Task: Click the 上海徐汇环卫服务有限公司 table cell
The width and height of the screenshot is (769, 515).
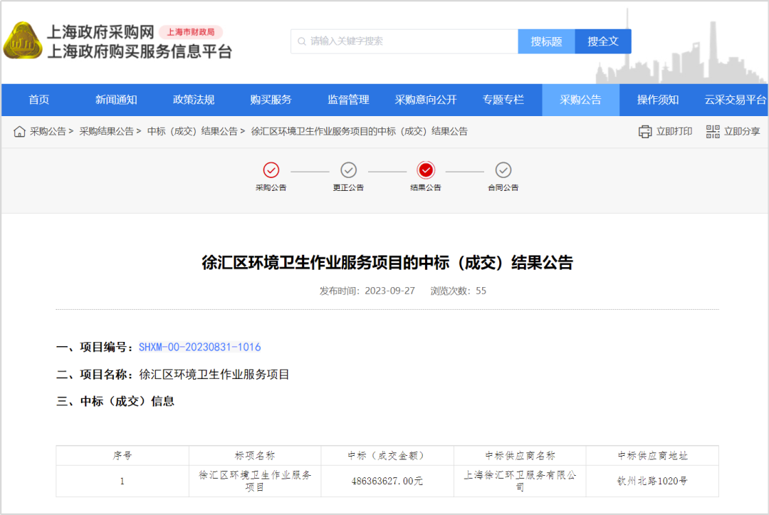Action: pyautogui.click(x=520, y=480)
